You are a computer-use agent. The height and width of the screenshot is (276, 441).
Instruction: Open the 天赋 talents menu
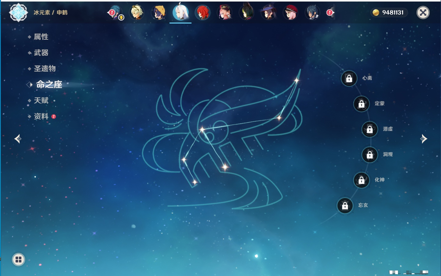coord(41,100)
